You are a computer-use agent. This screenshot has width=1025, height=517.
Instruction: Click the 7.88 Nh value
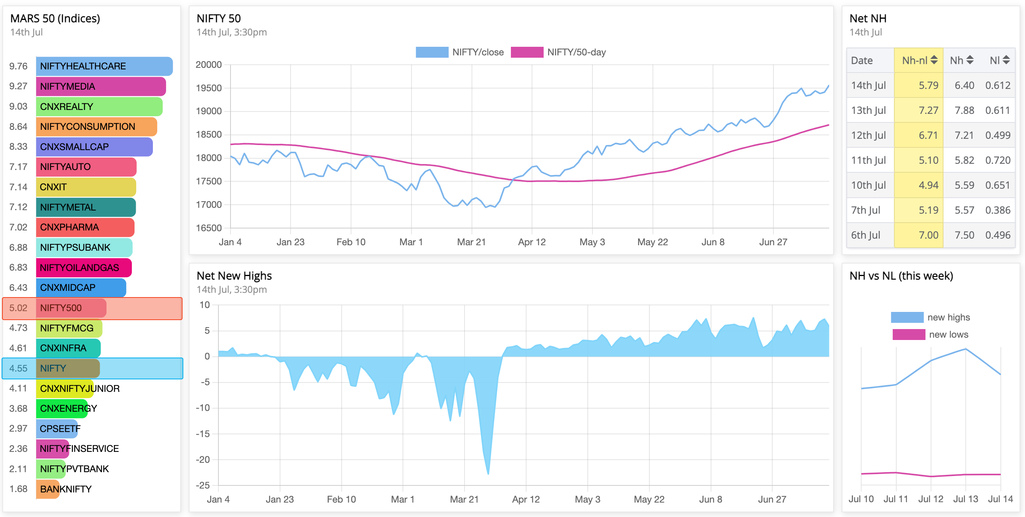pyautogui.click(x=964, y=110)
